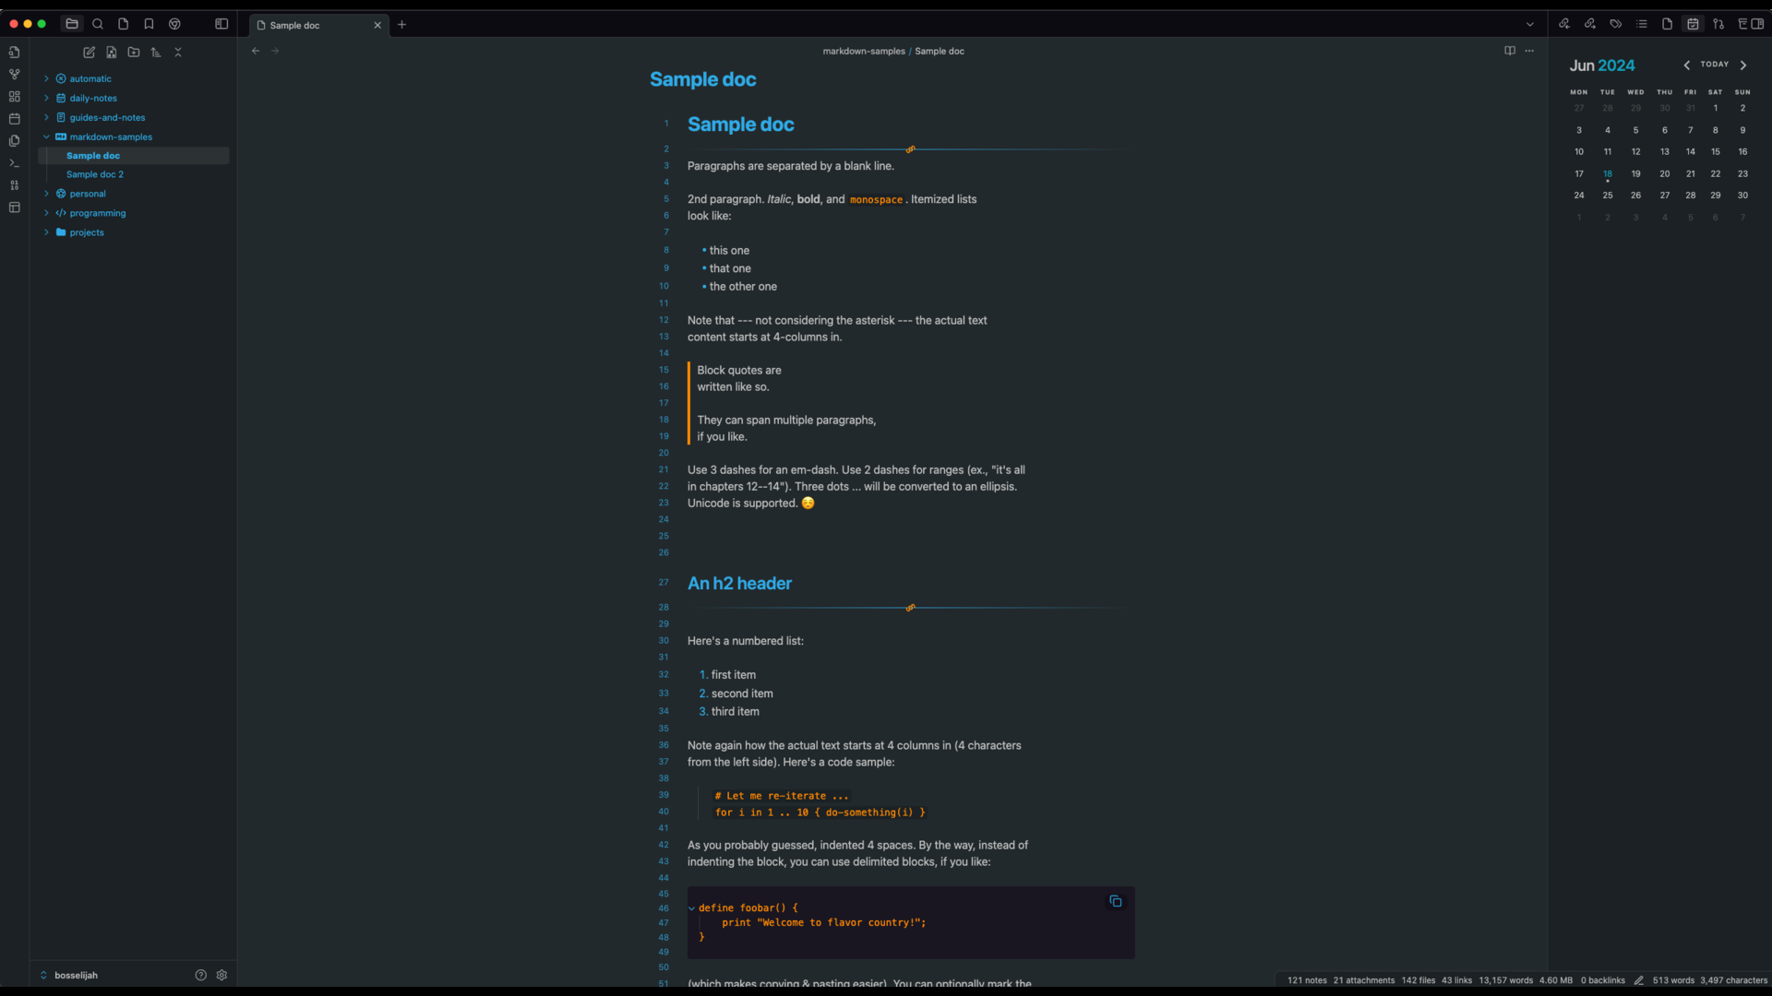Open command palette terminal icon

pyautogui.click(x=14, y=163)
